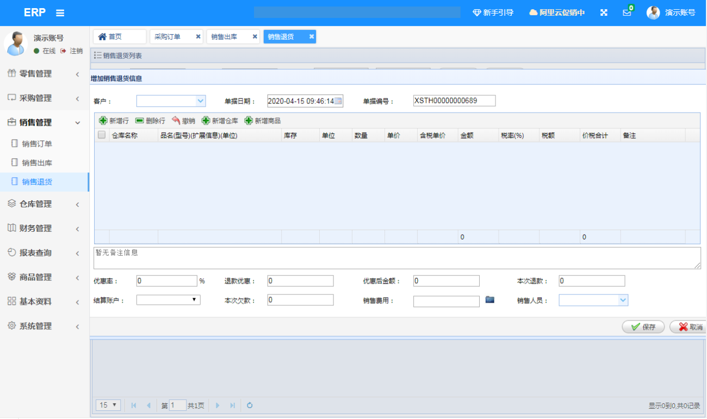The width and height of the screenshot is (707, 419).
Task: Toggle fullscreen with the expand icon
Action: tap(604, 13)
